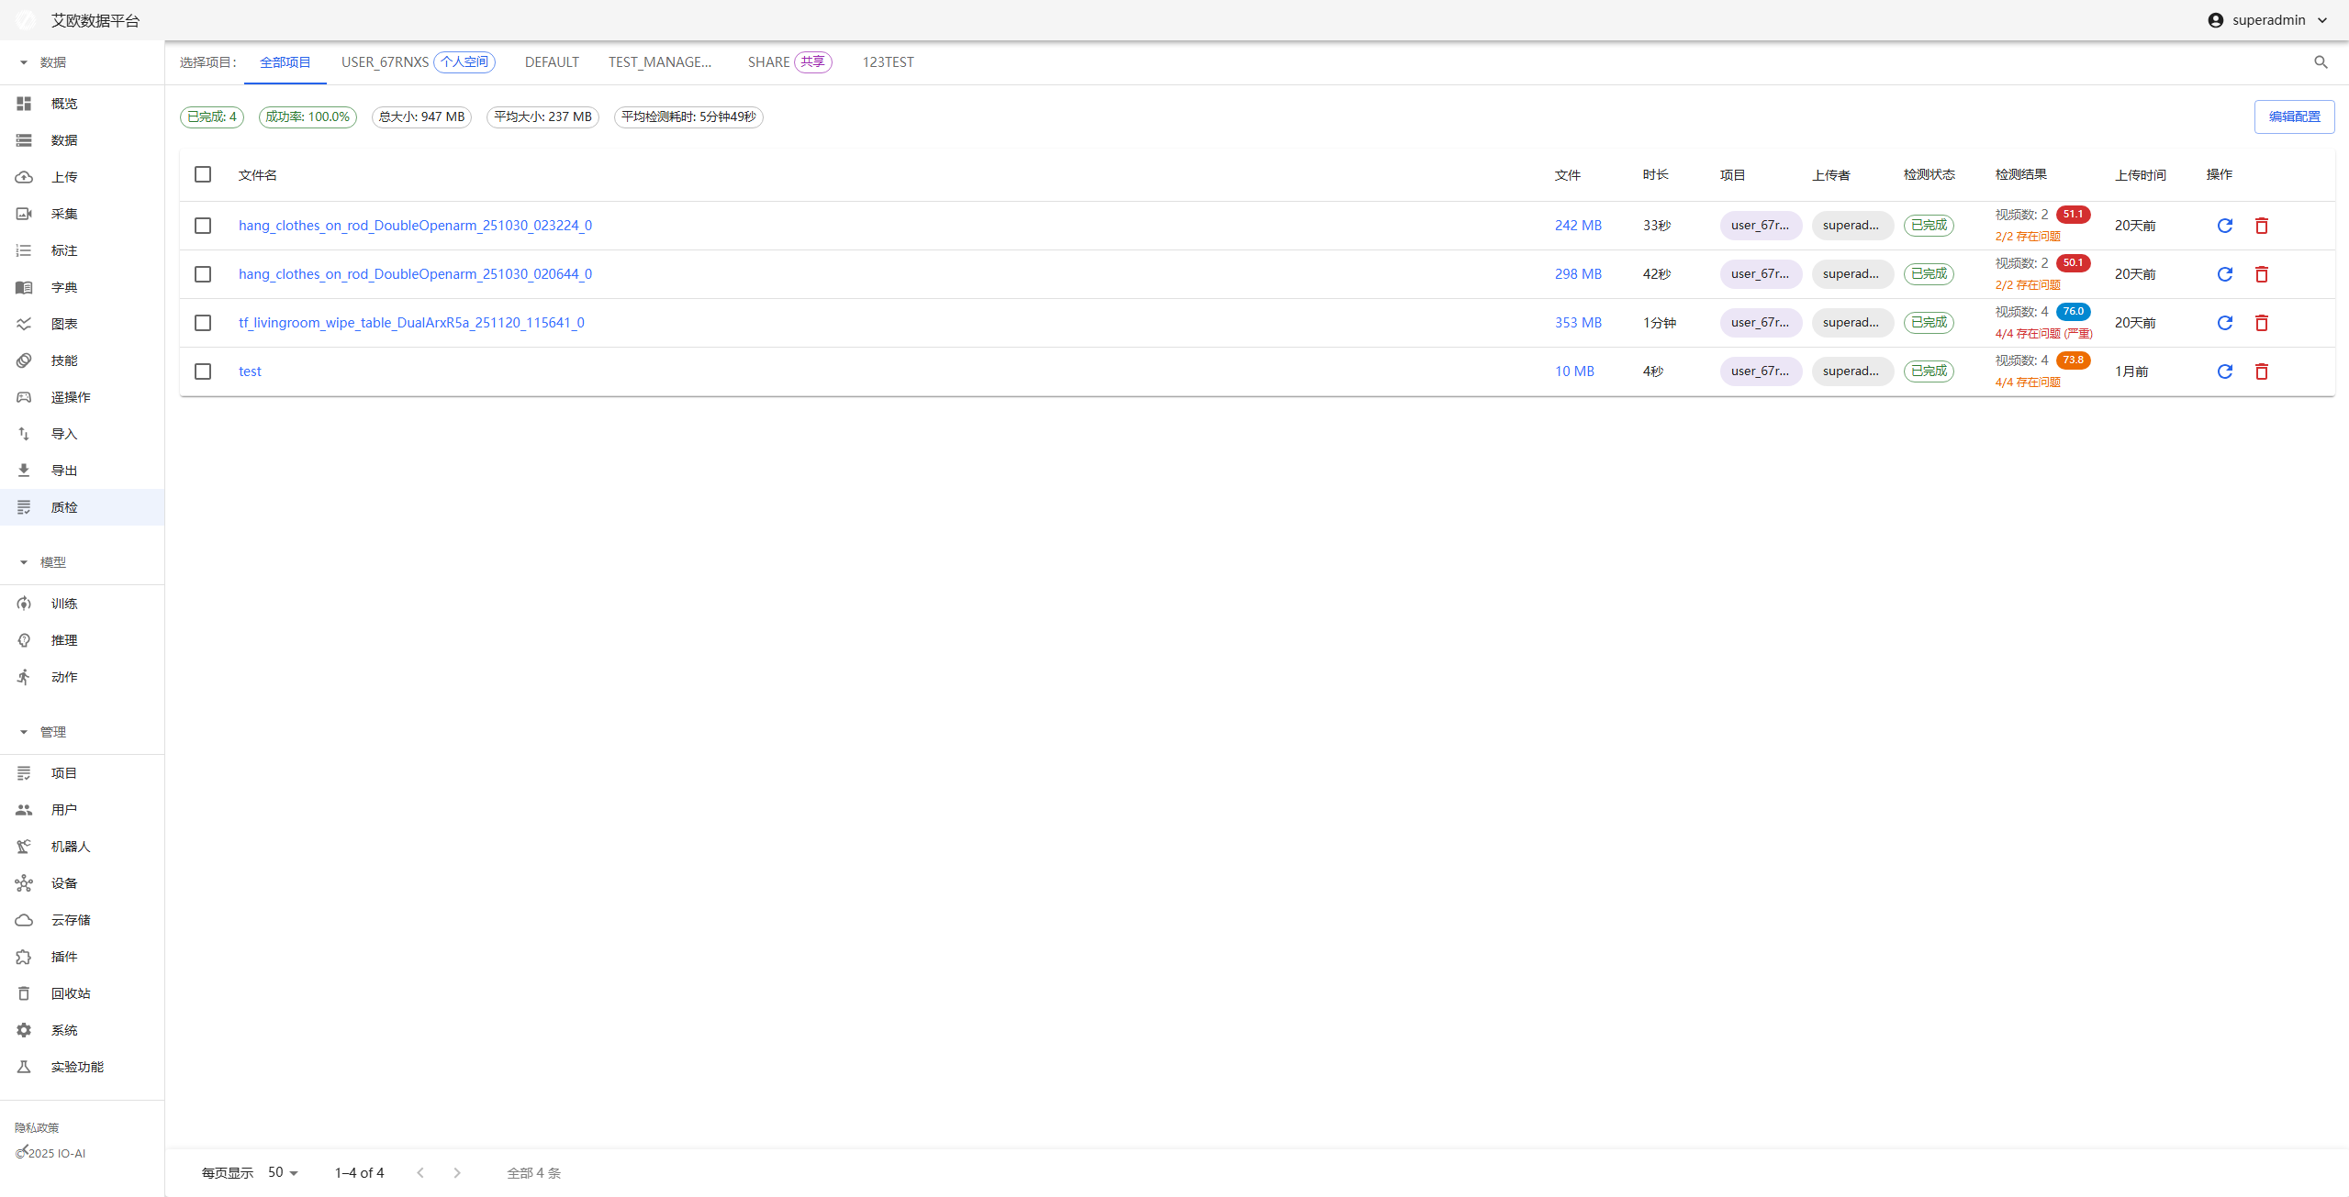Image resolution: width=2349 pixels, height=1197 pixels.
Task: Re-run detection for the test file
Action: tap(2224, 371)
